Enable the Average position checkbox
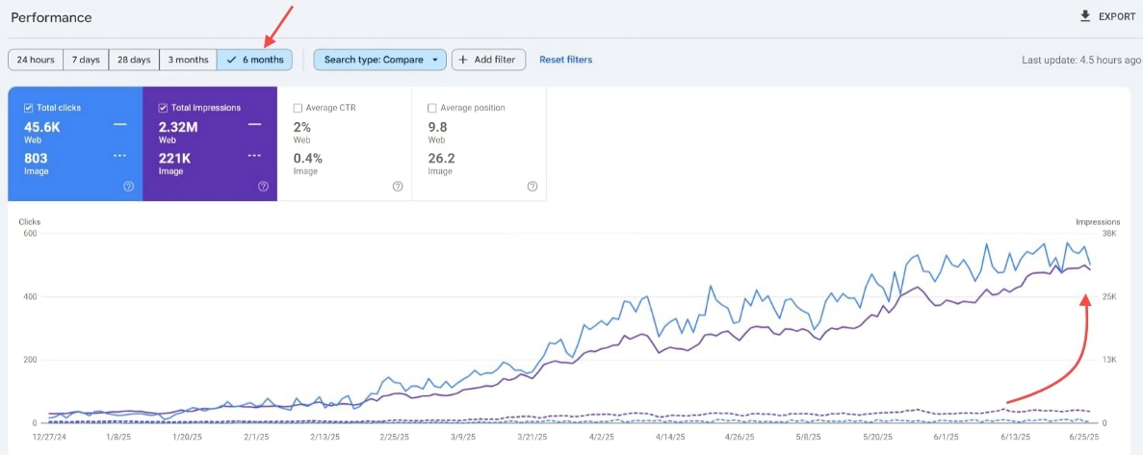1143x455 pixels. tap(432, 108)
